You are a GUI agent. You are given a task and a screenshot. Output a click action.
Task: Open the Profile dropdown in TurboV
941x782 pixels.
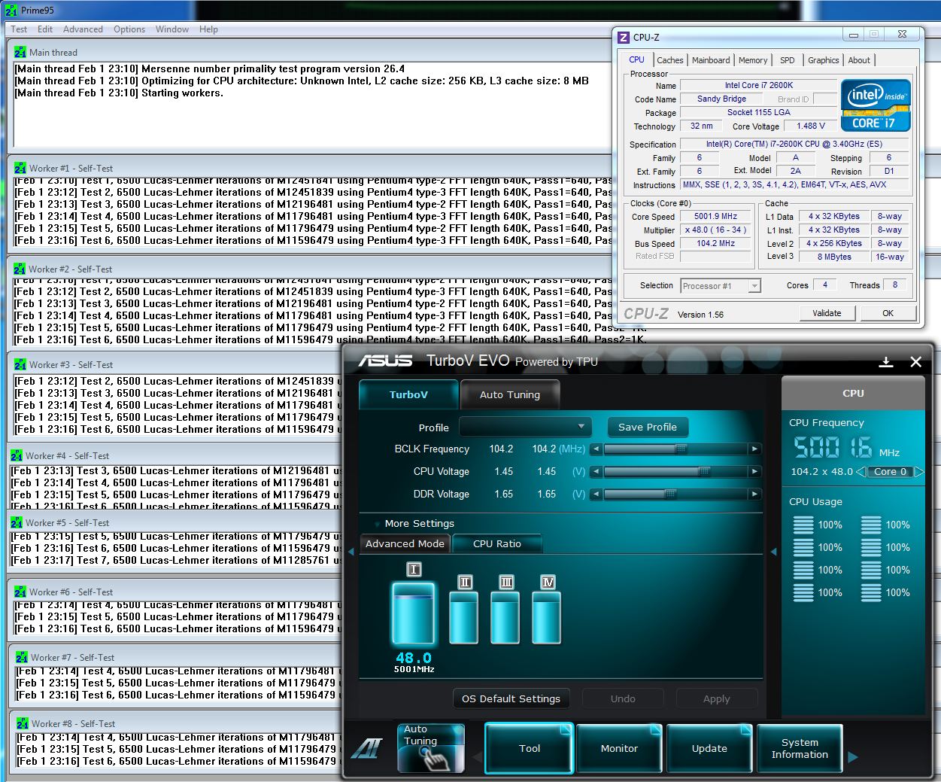pos(525,427)
